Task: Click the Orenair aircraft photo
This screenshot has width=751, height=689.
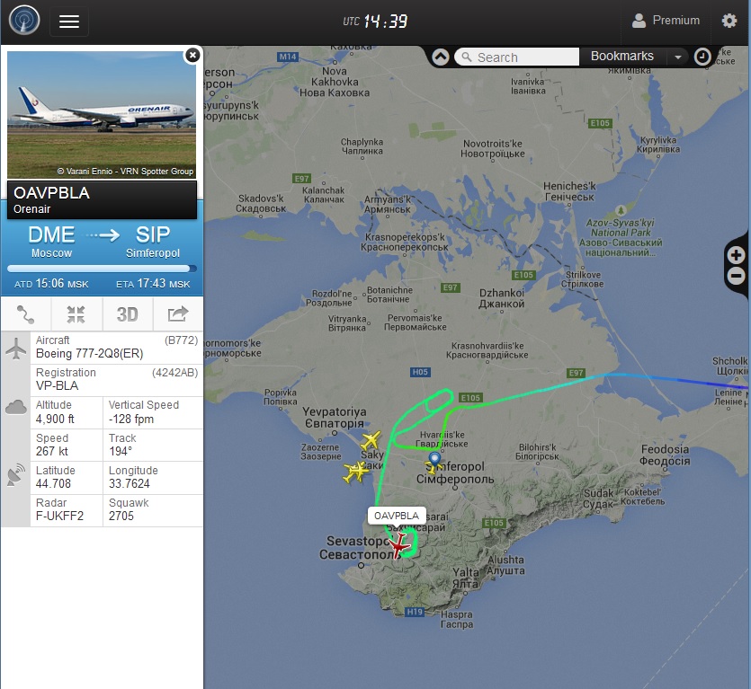Action: coord(102,115)
